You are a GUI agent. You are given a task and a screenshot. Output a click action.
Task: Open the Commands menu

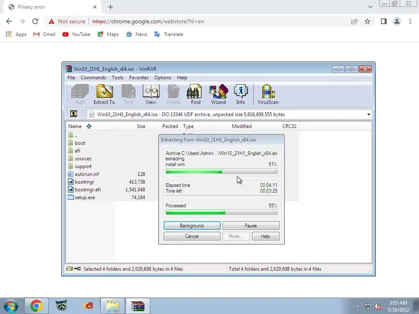coord(93,78)
